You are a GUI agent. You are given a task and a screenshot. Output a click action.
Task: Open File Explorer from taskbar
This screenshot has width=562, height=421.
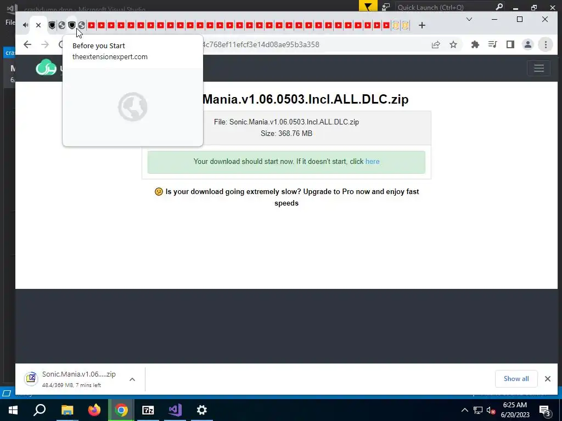pos(67,410)
